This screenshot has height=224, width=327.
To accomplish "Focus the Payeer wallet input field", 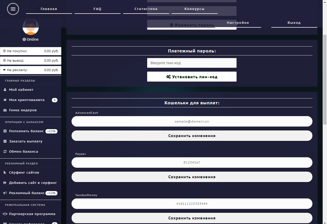I will [x=192, y=163].
